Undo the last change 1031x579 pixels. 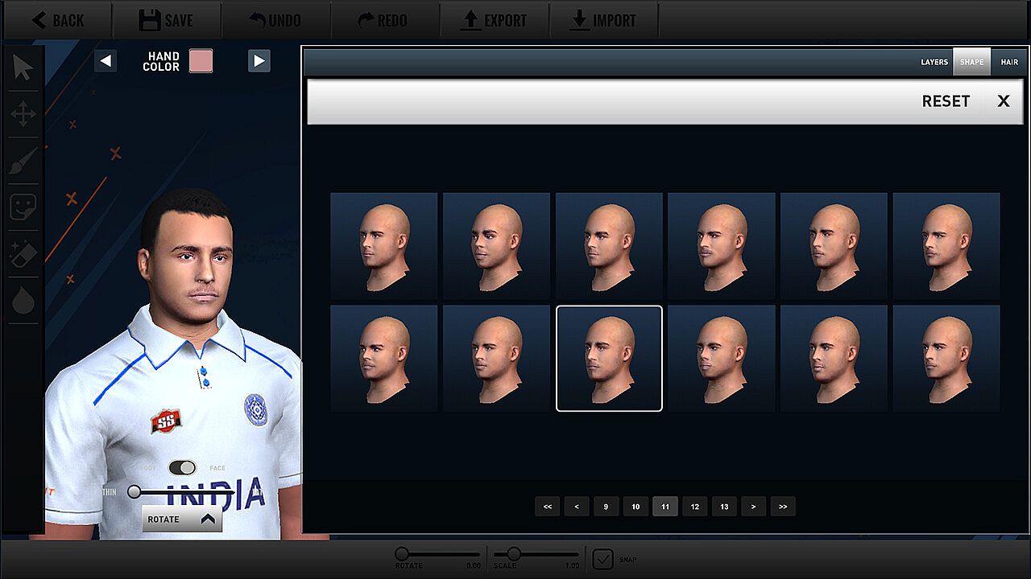point(275,20)
